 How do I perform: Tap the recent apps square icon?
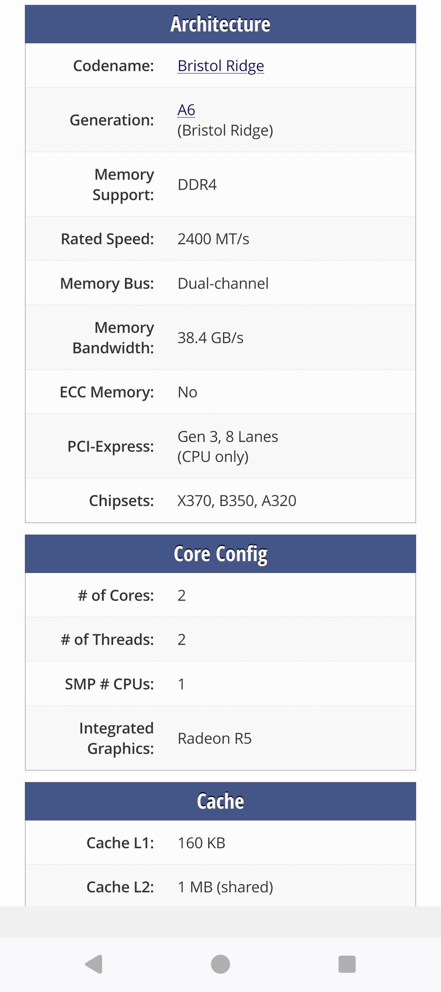click(x=347, y=964)
